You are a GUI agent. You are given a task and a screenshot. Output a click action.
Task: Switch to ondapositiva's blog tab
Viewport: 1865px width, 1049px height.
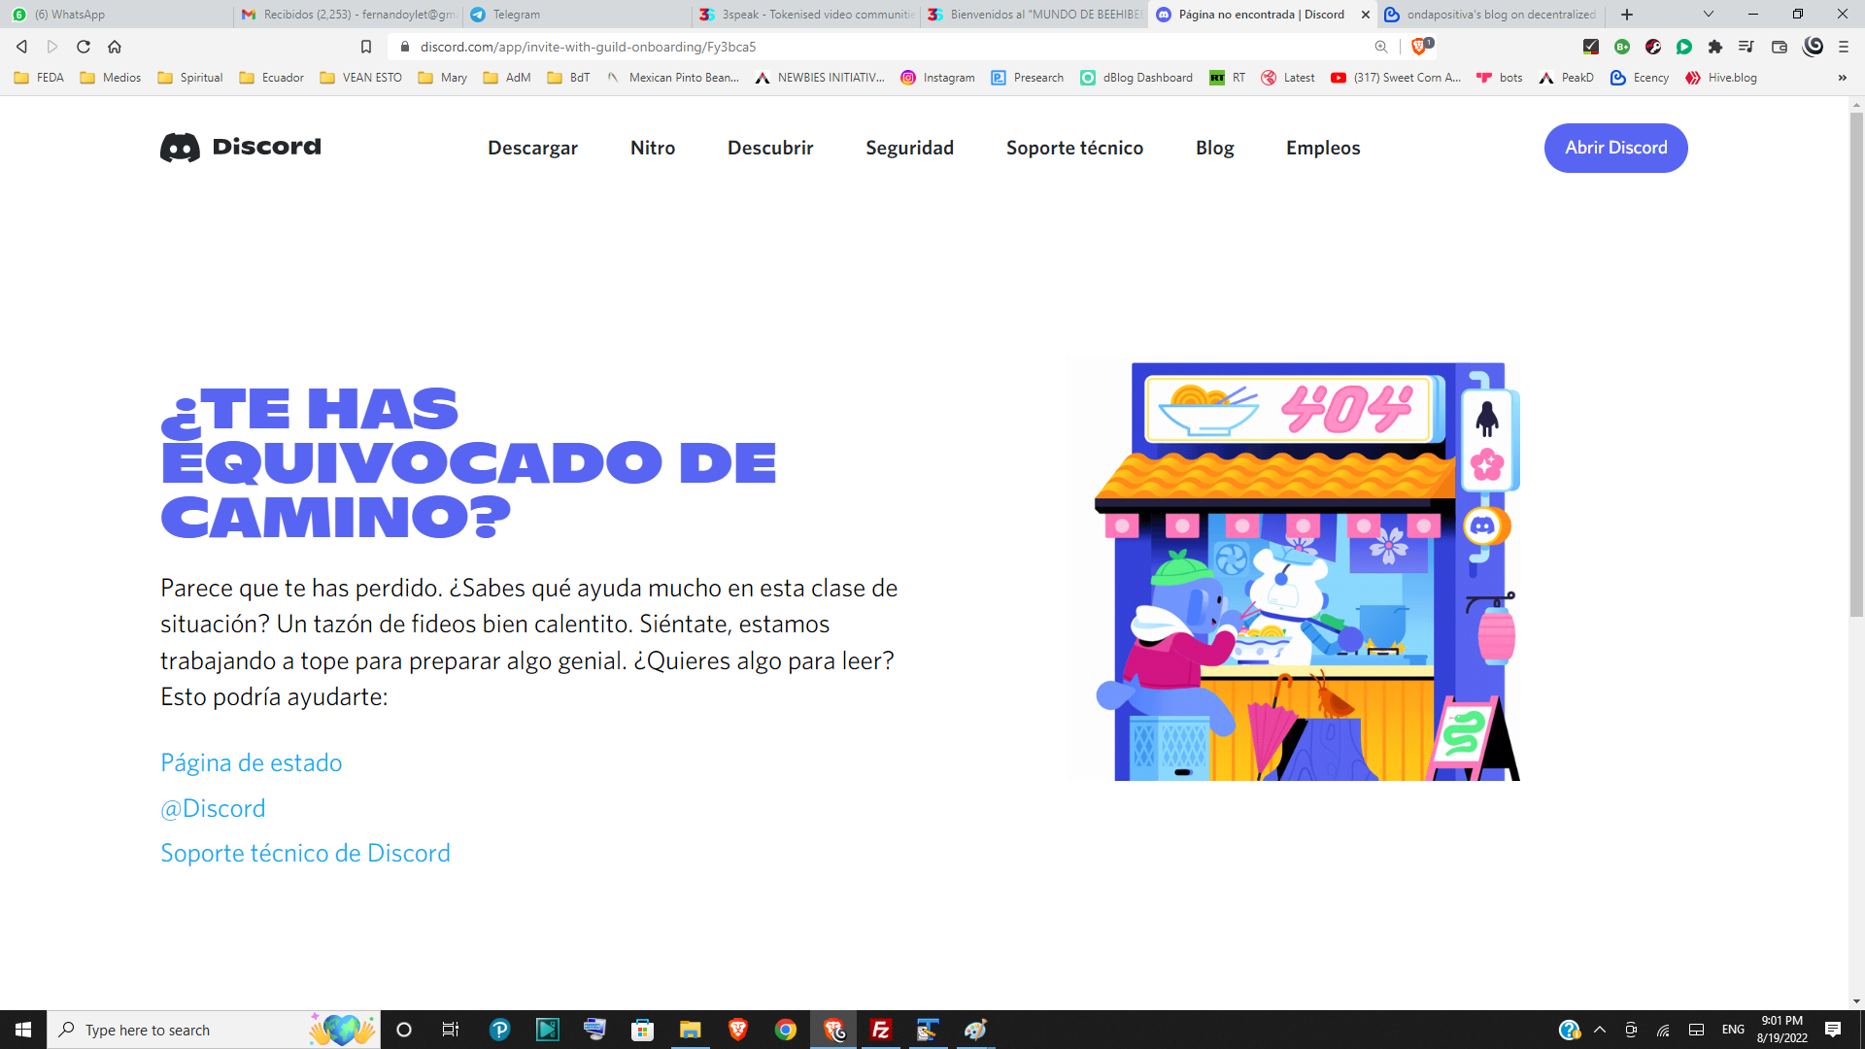click(x=1491, y=15)
